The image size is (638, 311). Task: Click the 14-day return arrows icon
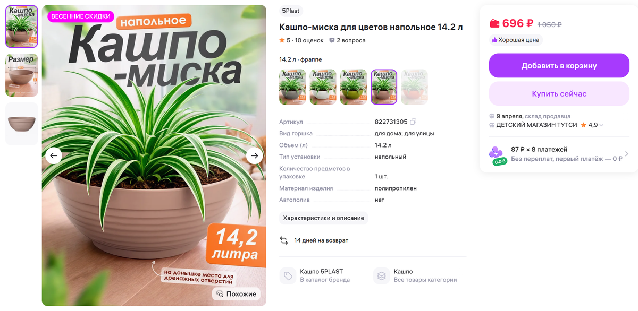click(284, 240)
